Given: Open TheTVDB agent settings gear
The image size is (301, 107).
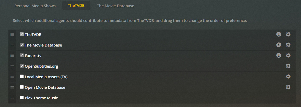Looking at the screenshot, I should point(288,34).
